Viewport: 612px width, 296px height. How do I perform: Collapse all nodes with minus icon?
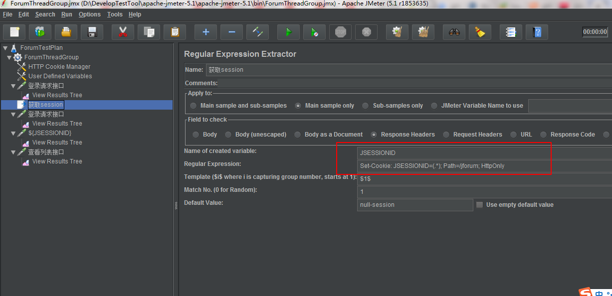click(x=231, y=32)
